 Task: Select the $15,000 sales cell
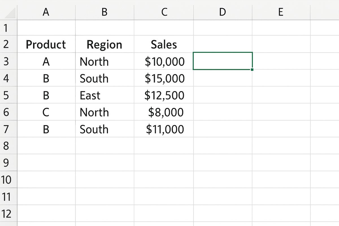[164, 78]
